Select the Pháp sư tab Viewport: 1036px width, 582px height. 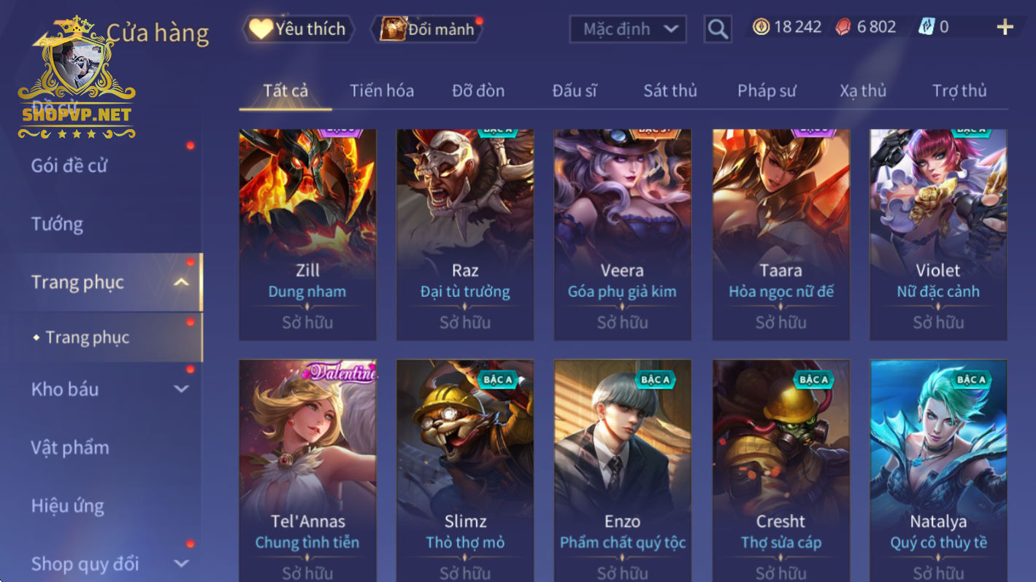[767, 90]
